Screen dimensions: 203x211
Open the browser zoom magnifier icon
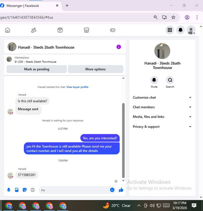(x=156, y=17)
